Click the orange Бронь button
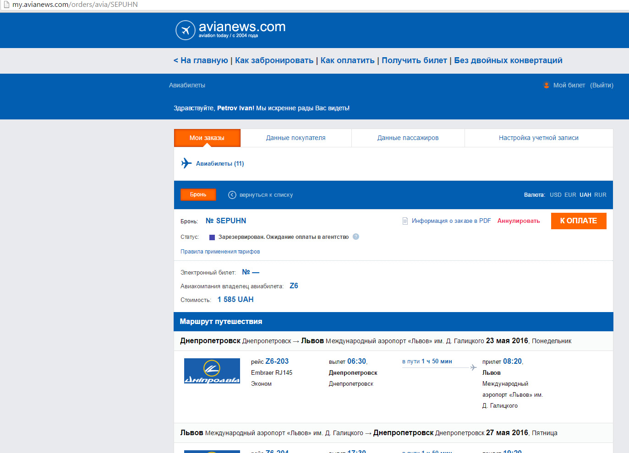This screenshot has width=629, height=453. click(x=198, y=194)
